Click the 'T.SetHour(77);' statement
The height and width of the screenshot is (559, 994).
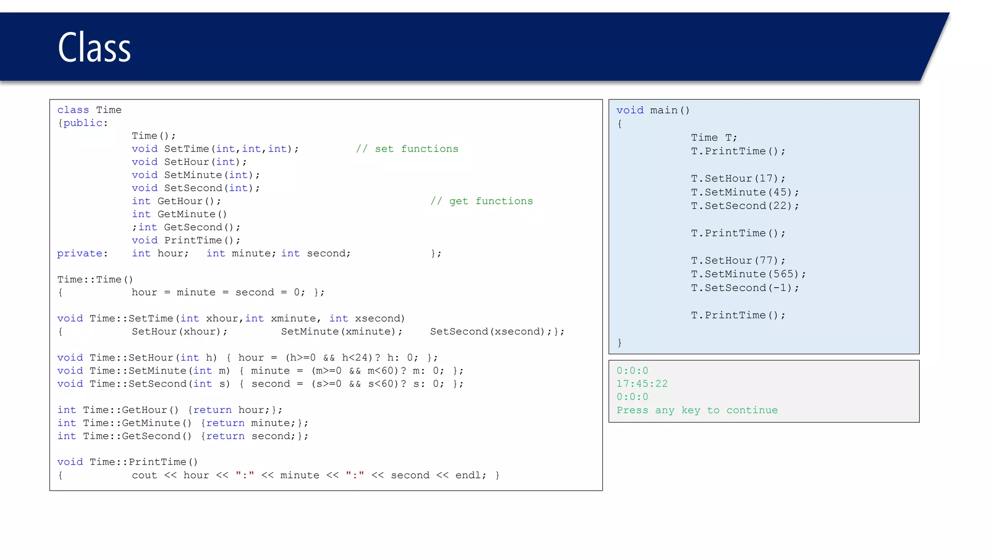point(738,261)
